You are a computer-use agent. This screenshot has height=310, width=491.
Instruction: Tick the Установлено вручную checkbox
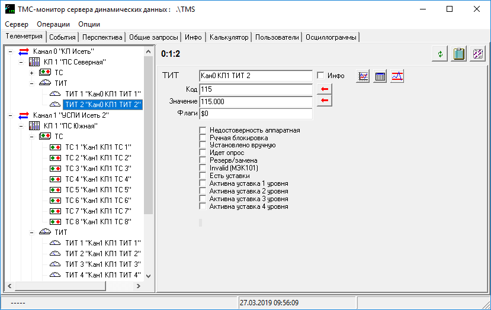tap(203, 145)
